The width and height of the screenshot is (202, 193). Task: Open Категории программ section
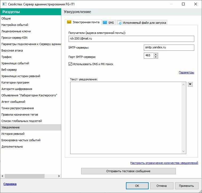click(30, 82)
